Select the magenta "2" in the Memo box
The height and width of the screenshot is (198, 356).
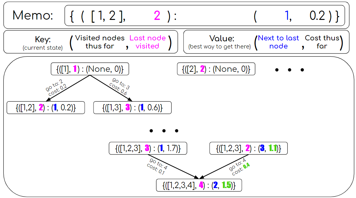pos(156,15)
